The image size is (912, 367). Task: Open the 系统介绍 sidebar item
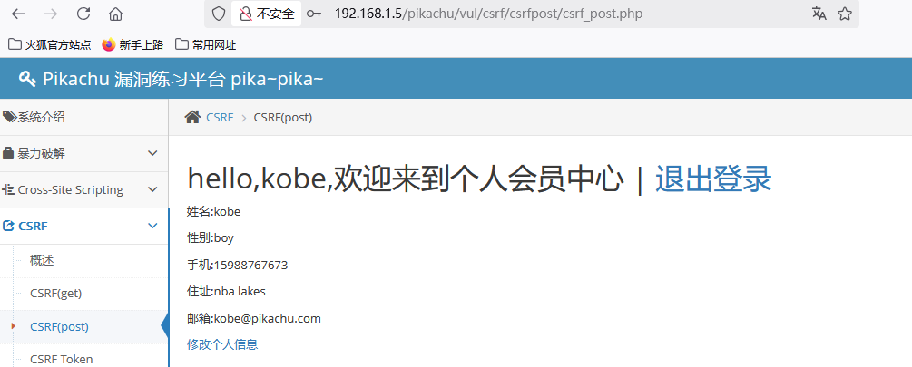tap(41, 117)
